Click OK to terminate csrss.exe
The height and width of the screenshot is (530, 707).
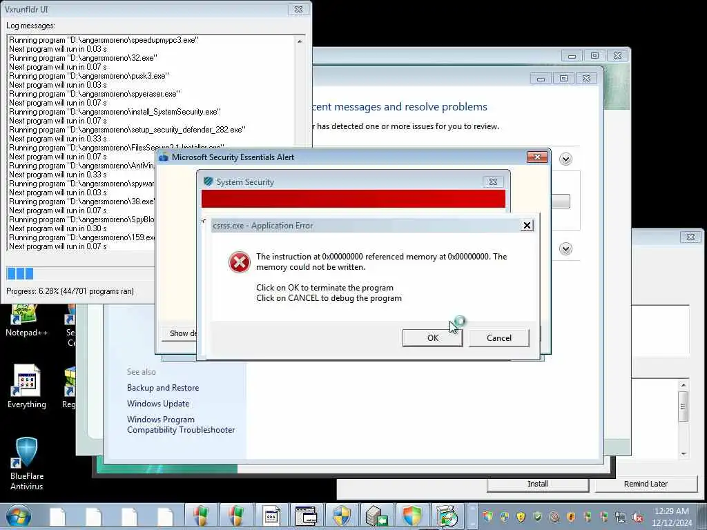coord(432,338)
